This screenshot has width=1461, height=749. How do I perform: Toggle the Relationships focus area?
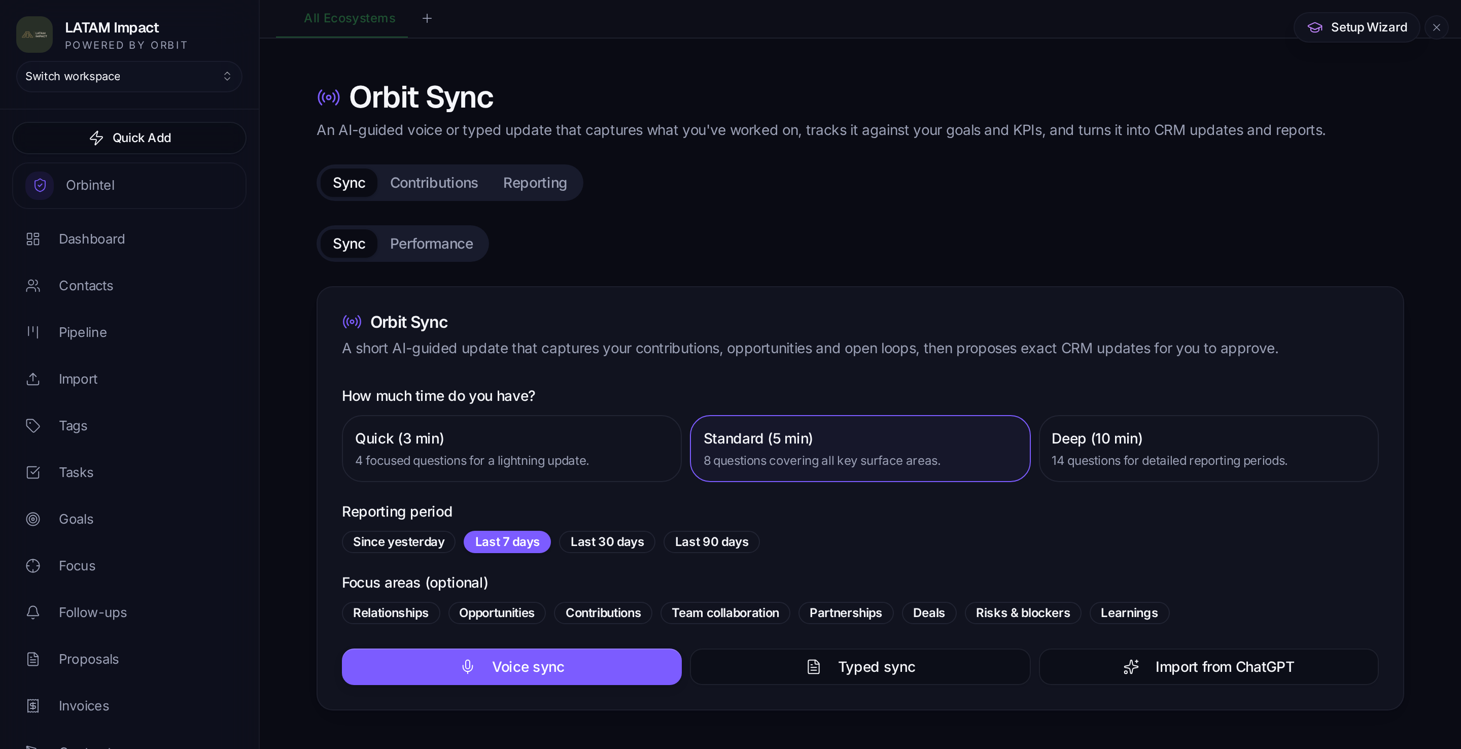point(390,613)
